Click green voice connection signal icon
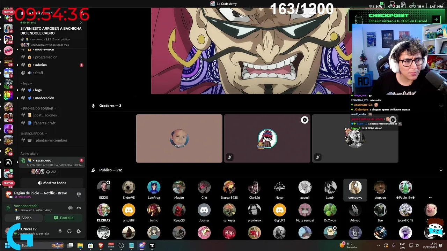This screenshot has width=447, height=251. tap(8, 208)
